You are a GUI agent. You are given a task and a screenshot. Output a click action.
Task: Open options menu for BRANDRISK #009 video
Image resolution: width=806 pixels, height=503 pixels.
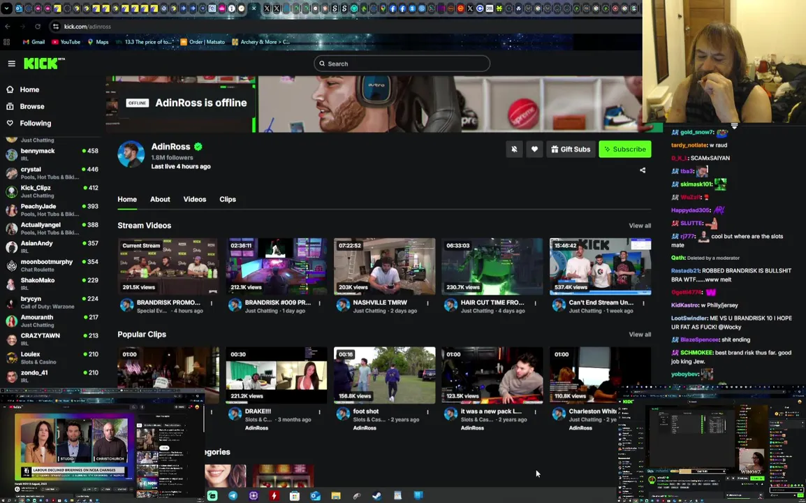click(319, 303)
